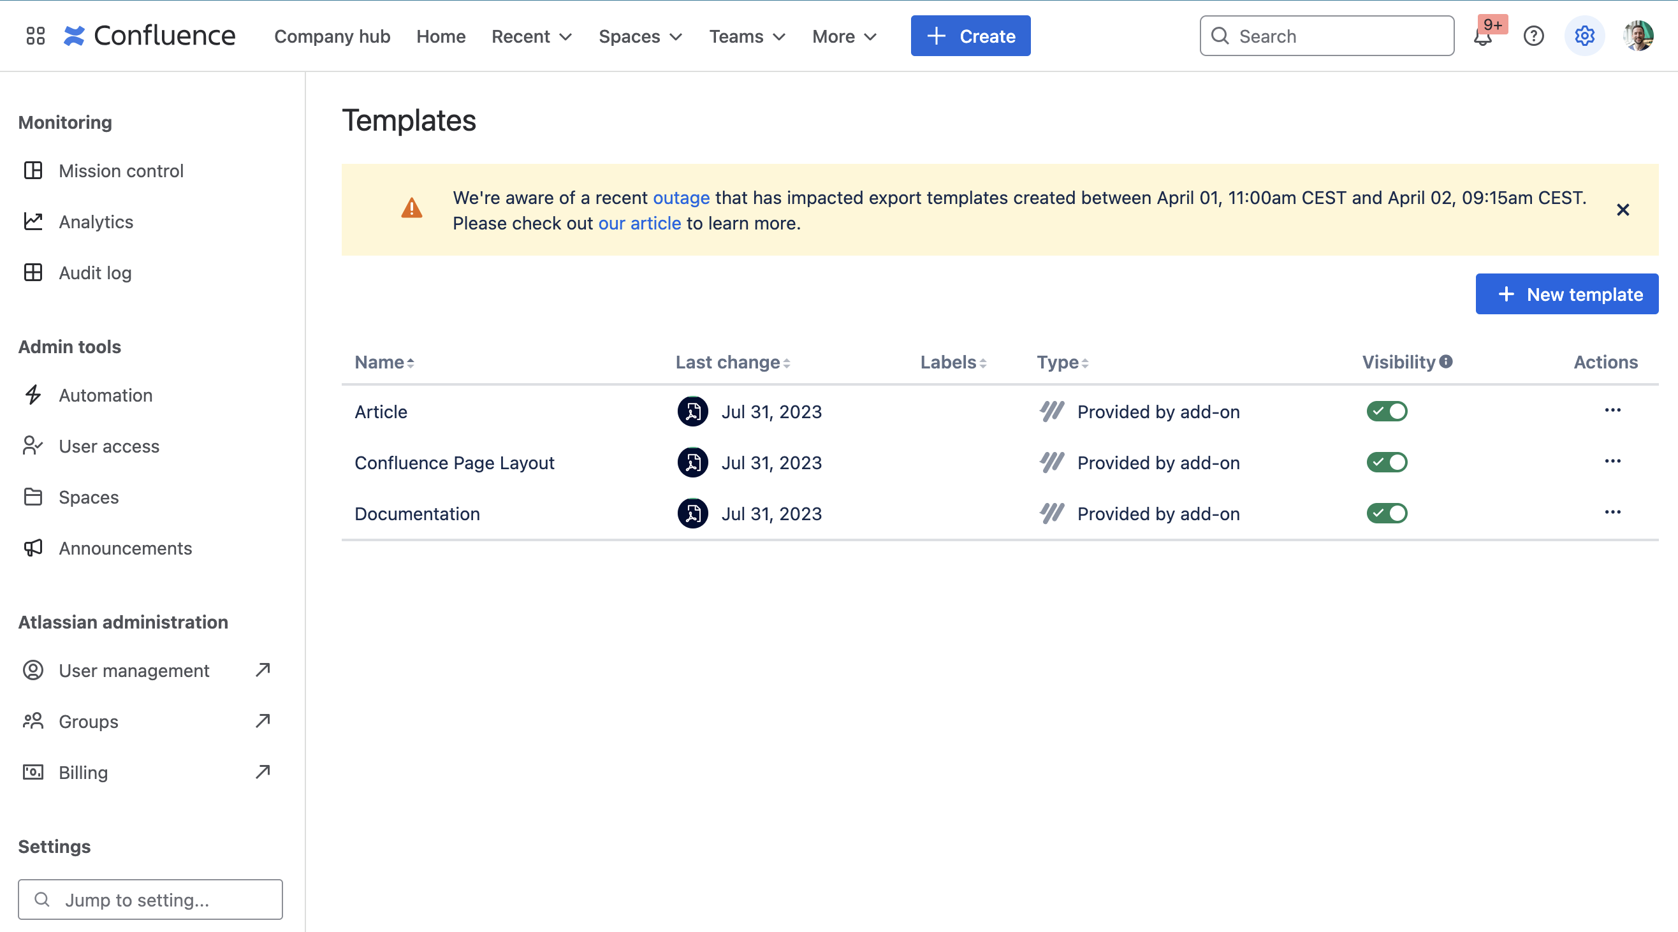Open the settings gear icon
The image size is (1678, 932).
[x=1584, y=36]
